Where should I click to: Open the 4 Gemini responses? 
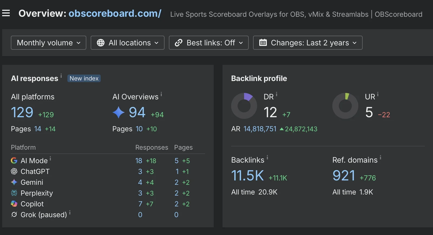(x=140, y=182)
